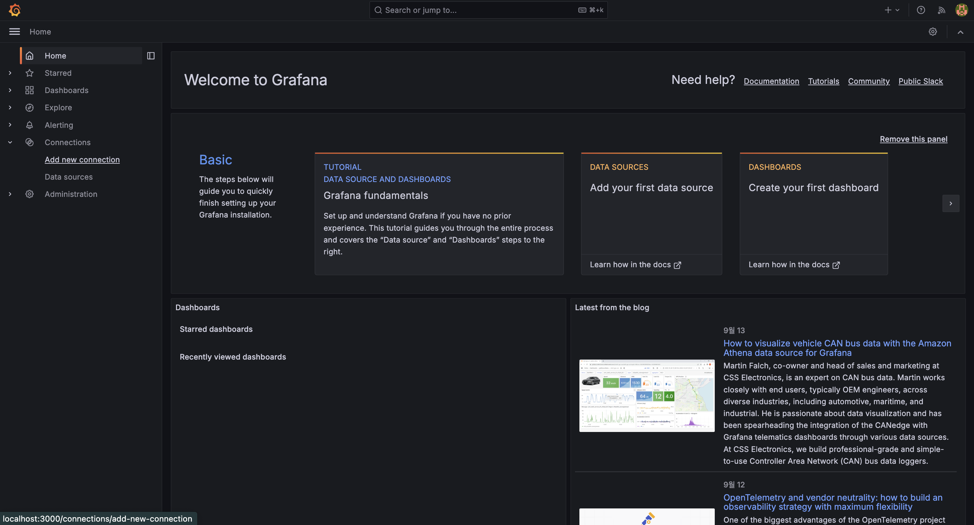Expand the Starred section chevron
The height and width of the screenshot is (525, 974).
pos(10,73)
